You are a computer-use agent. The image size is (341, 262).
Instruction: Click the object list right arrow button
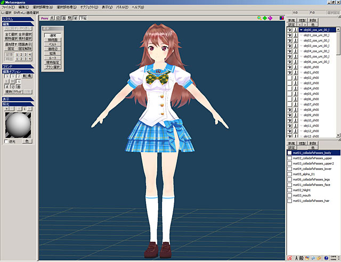[x=305, y=24]
